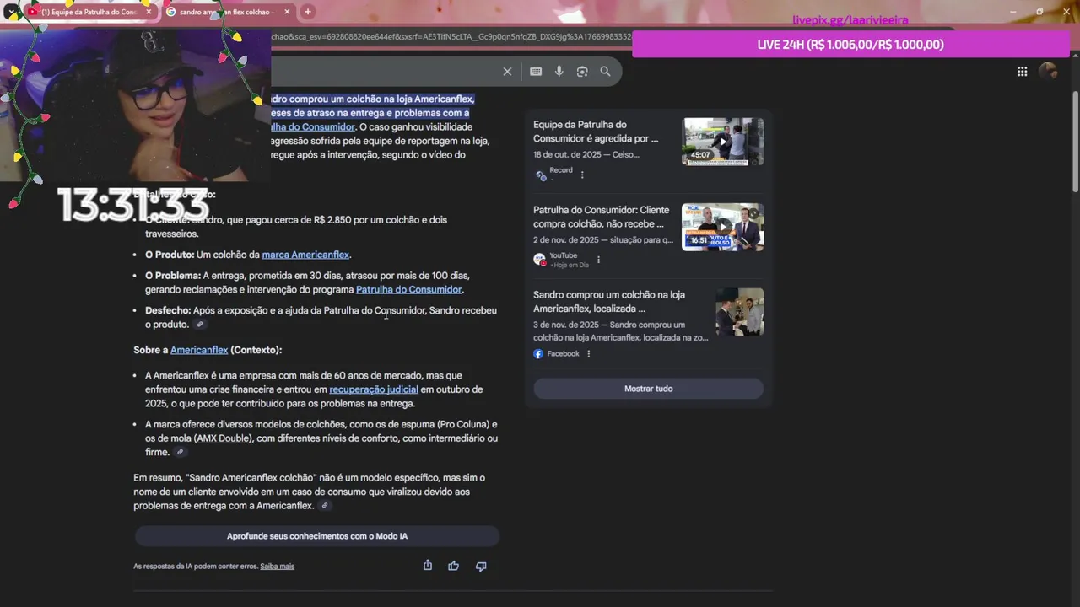The height and width of the screenshot is (607, 1080).
Task: Open the 'Americanflex' link in 'Sobre a' heading
Action: 199,350
